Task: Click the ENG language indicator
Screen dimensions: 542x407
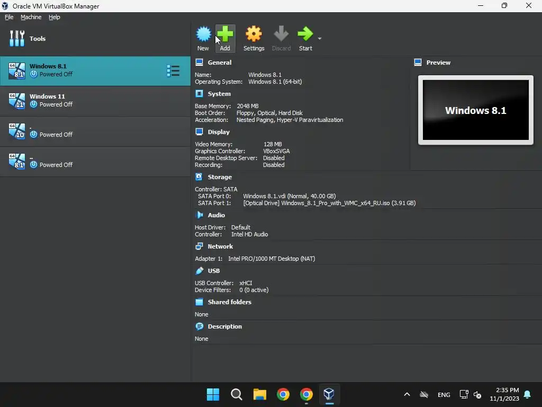Action: tap(444, 394)
